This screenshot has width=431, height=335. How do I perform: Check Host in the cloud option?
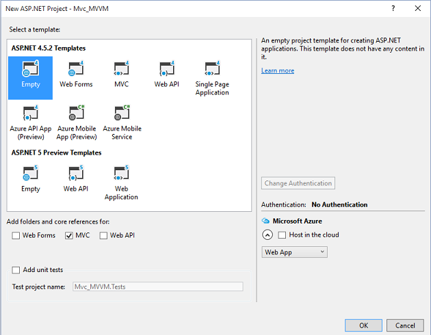coord(282,235)
